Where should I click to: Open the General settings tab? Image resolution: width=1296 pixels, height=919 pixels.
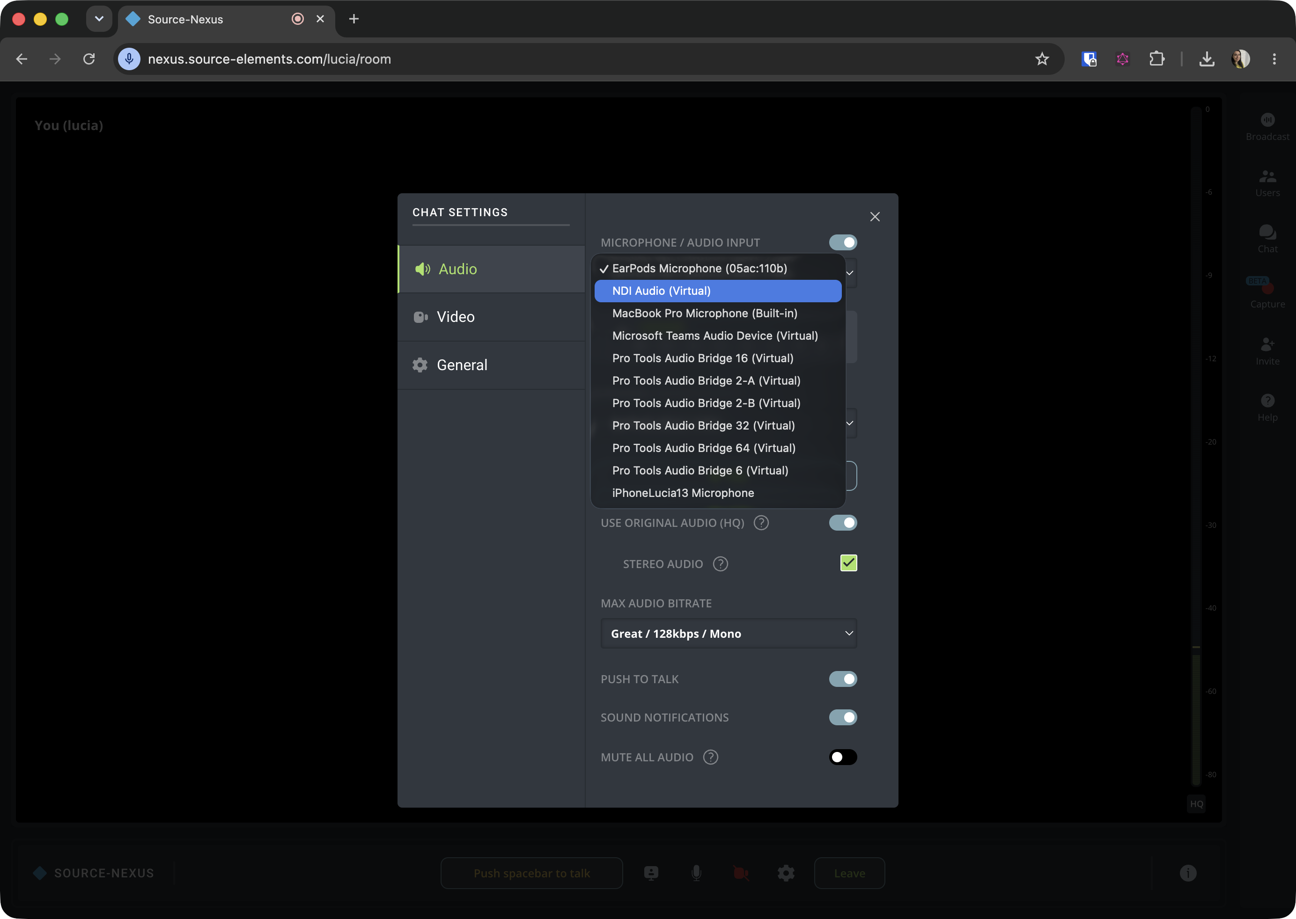492,365
